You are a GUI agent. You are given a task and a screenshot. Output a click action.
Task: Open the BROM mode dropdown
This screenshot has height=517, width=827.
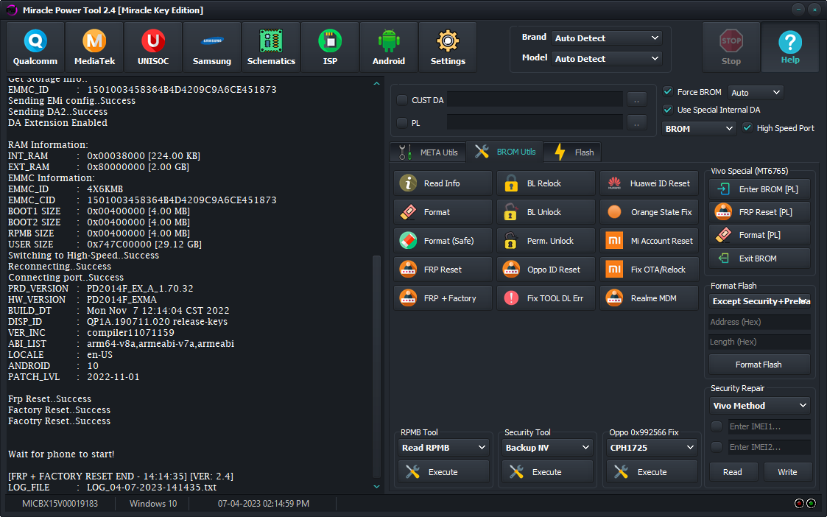699,129
